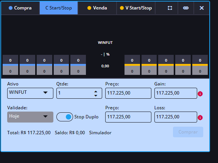Click the Preço field beside Loss

click(x=128, y=117)
